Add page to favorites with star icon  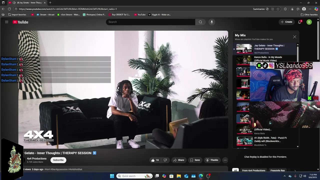(278, 9)
